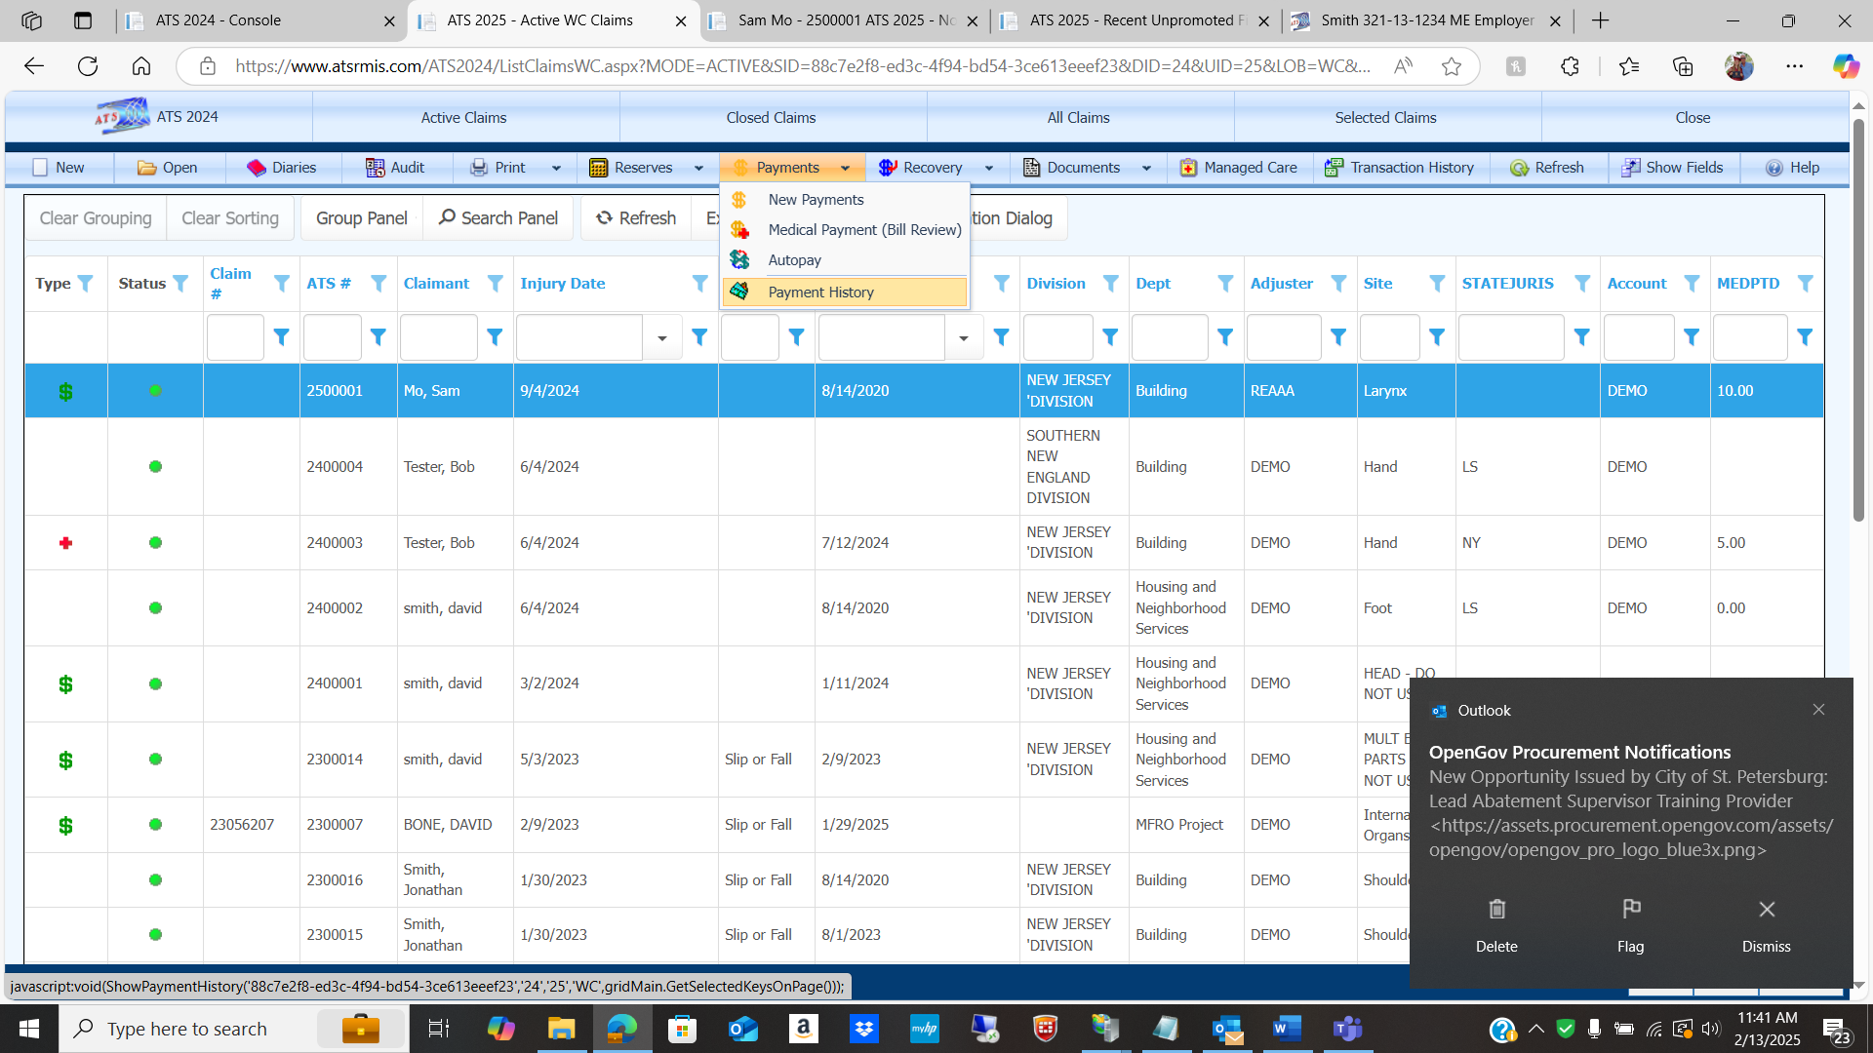Click the red cross icon for claim 2400003
This screenshot has height=1053, width=1873.
(65, 543)
